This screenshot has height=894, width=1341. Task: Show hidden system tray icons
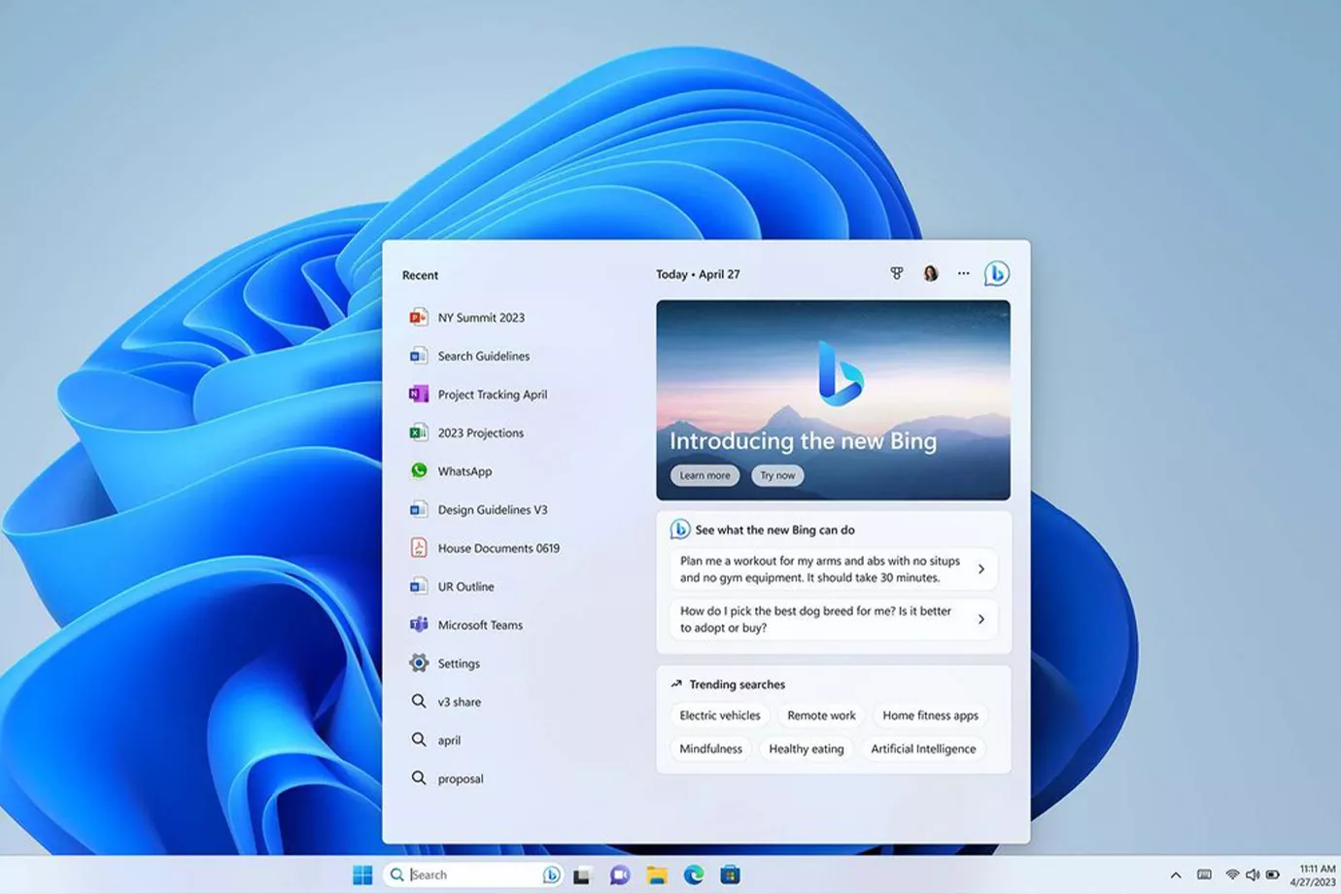click(x=1176, y=876)
